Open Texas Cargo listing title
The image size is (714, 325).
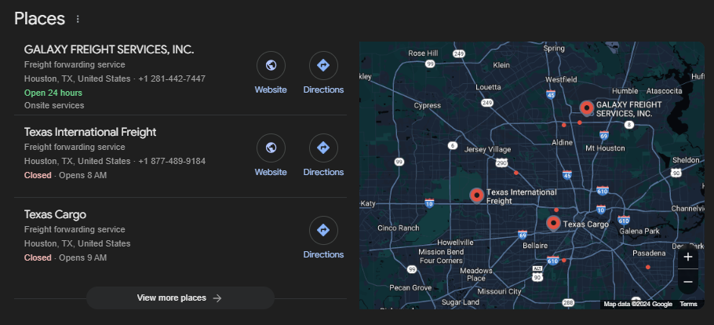[x=55, y=214]
